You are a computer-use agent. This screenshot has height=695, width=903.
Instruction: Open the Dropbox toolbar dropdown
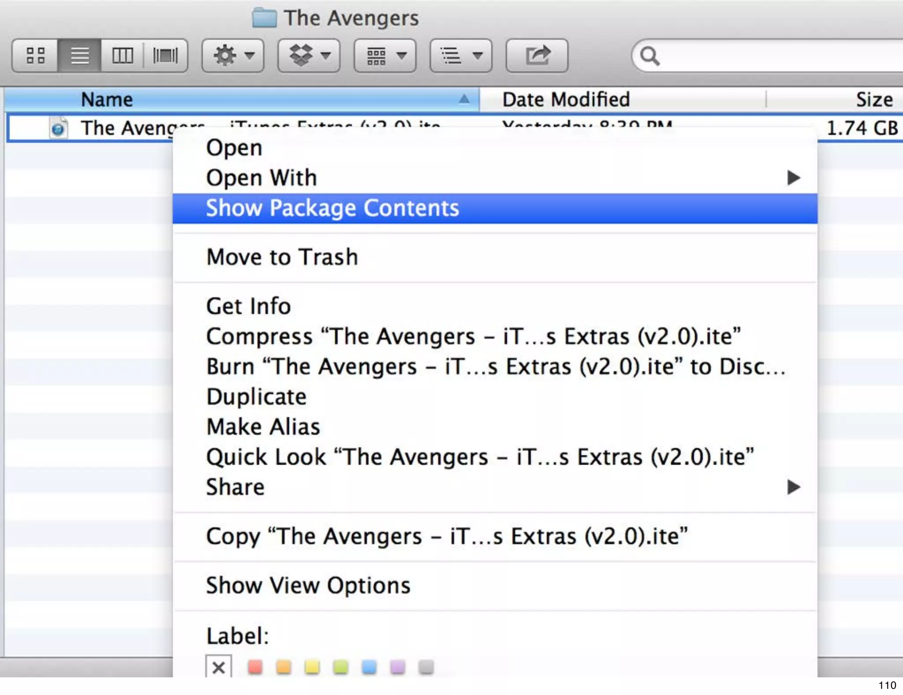tap(309, 56)
